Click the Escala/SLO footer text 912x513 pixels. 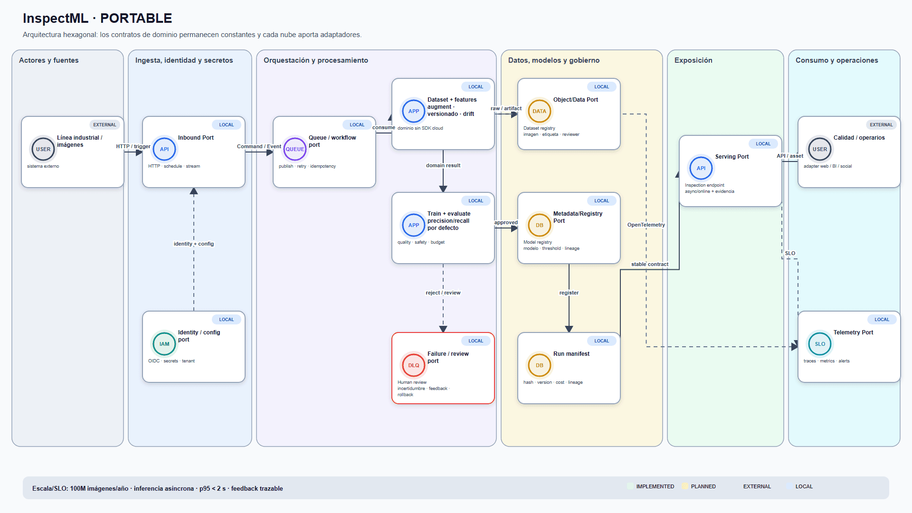tap(158, 488)
